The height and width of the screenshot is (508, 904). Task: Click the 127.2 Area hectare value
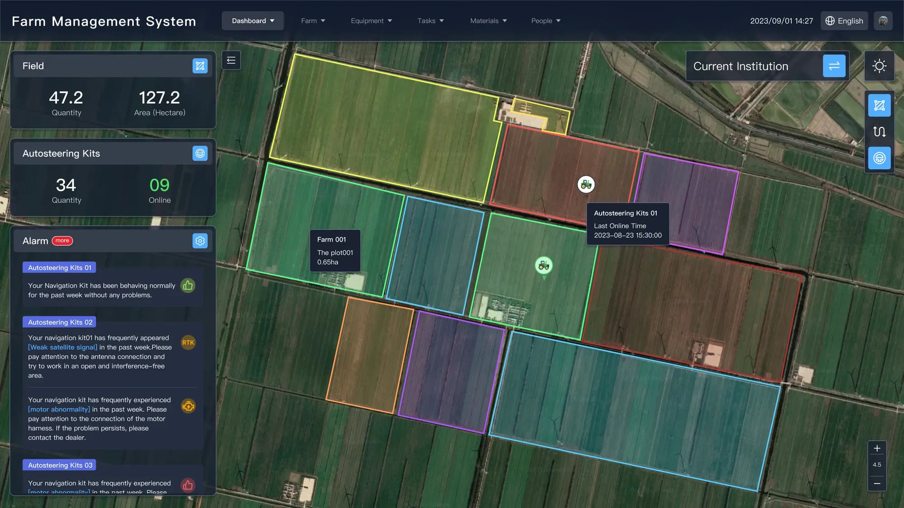(160, 98)
